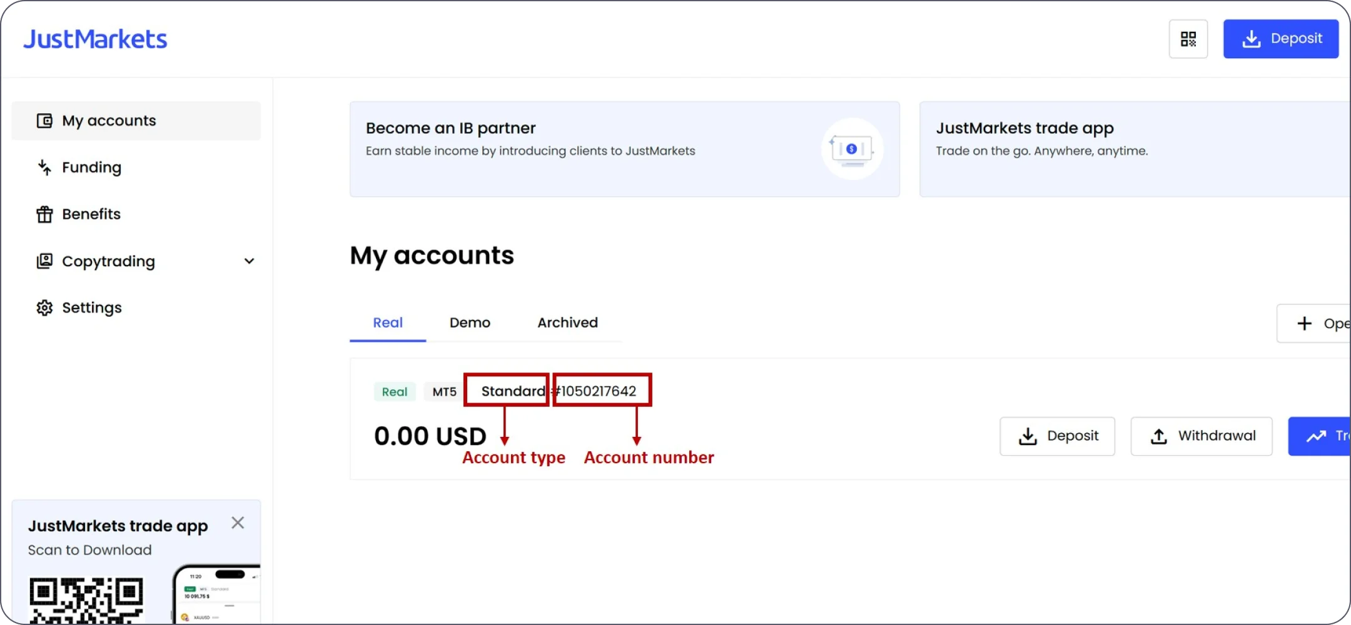Click the gift icon next to Benefits

(44, 214)
